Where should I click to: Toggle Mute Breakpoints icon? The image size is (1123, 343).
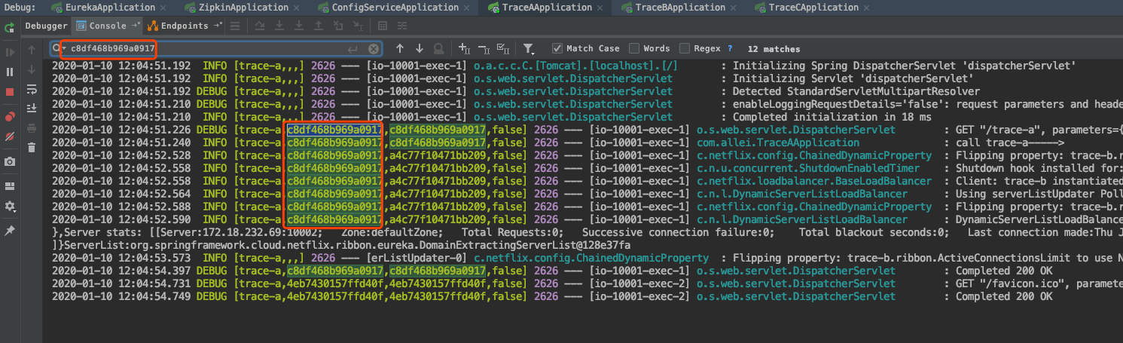pyautogui.click(x=10, y=136)
